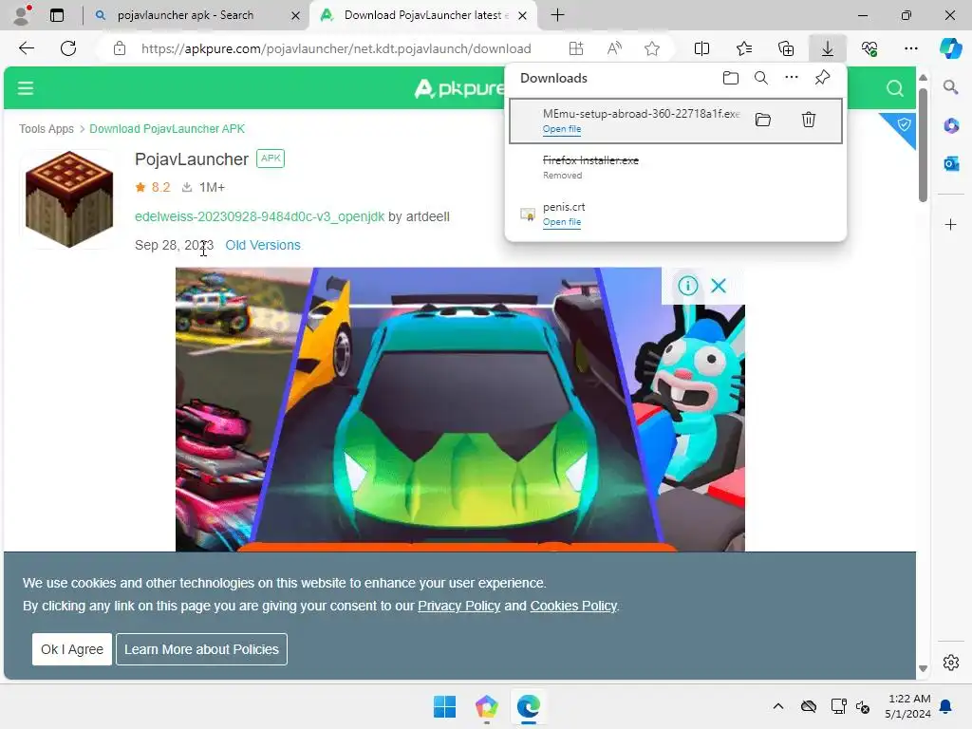Open the Apps available icon in address bar
This screenshot has height=729, width=972.
point(576,48)
